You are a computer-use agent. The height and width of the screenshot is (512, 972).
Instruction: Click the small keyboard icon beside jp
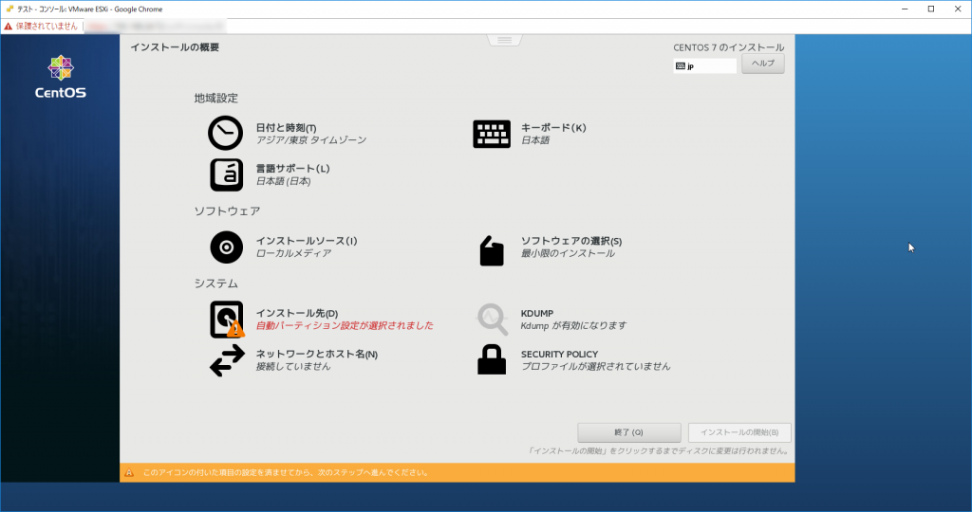click(x=680, y=66)
